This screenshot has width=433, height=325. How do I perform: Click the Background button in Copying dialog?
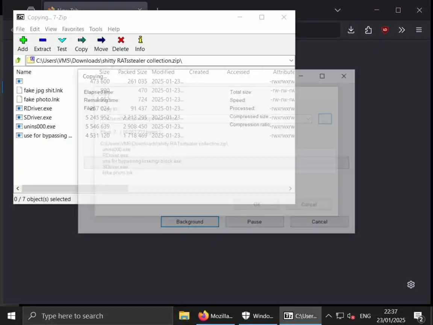click(190, 222)
